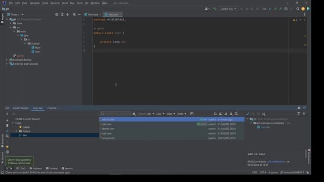This screenshot has width=324, height=182.
Task: Expand the .idea folder
Action: [11, 23]
